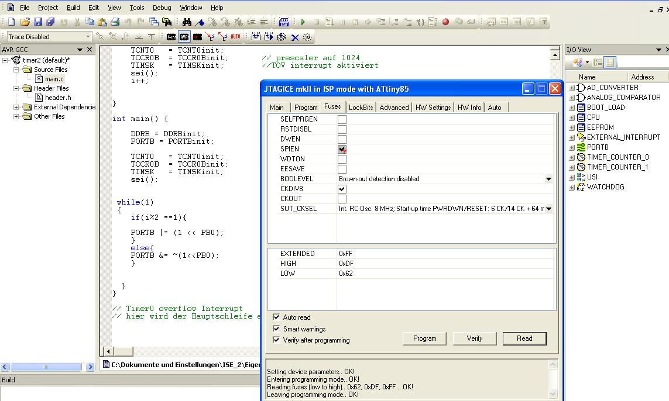Toggle the SELFPRGEN fuse checkbox
Image resolution: width=669 pixels, height=401 pixels.
coord(342,119)
